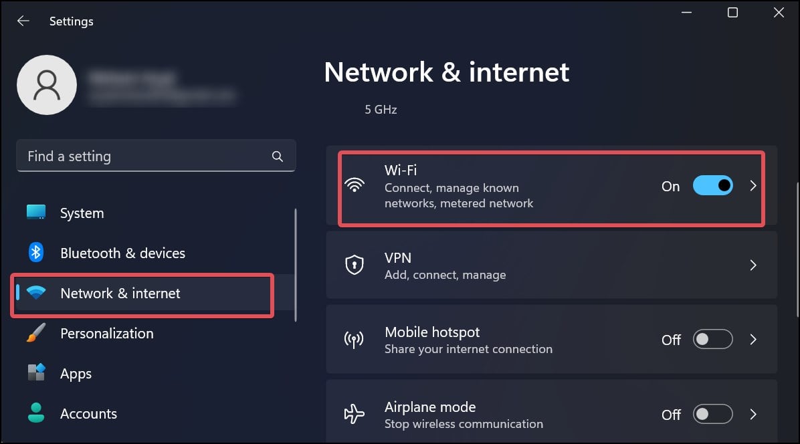Click the sidebar vertical scrollbar
The width and height of the screenshot is (800, 444).
tap(296, 265)
